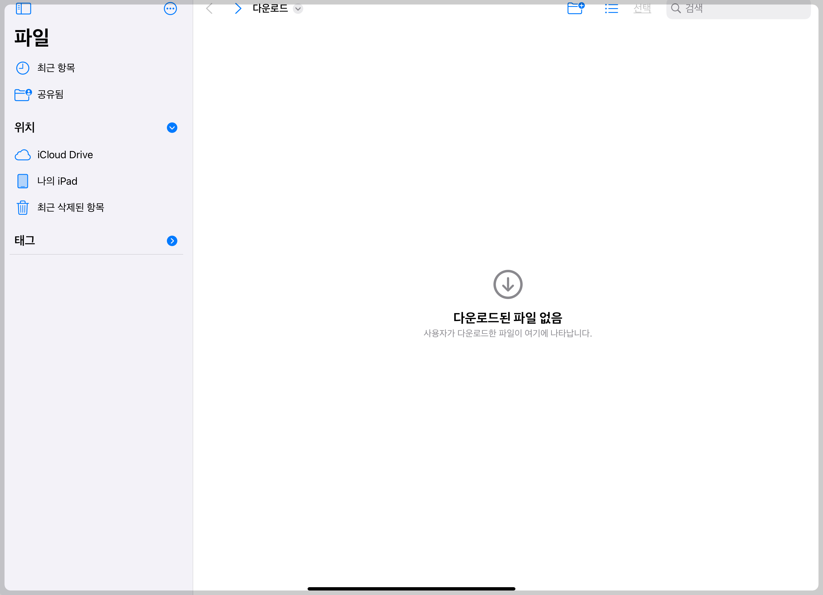
Task: Open the 다운로드 title dropdown chevron
Action: [298, 9]
